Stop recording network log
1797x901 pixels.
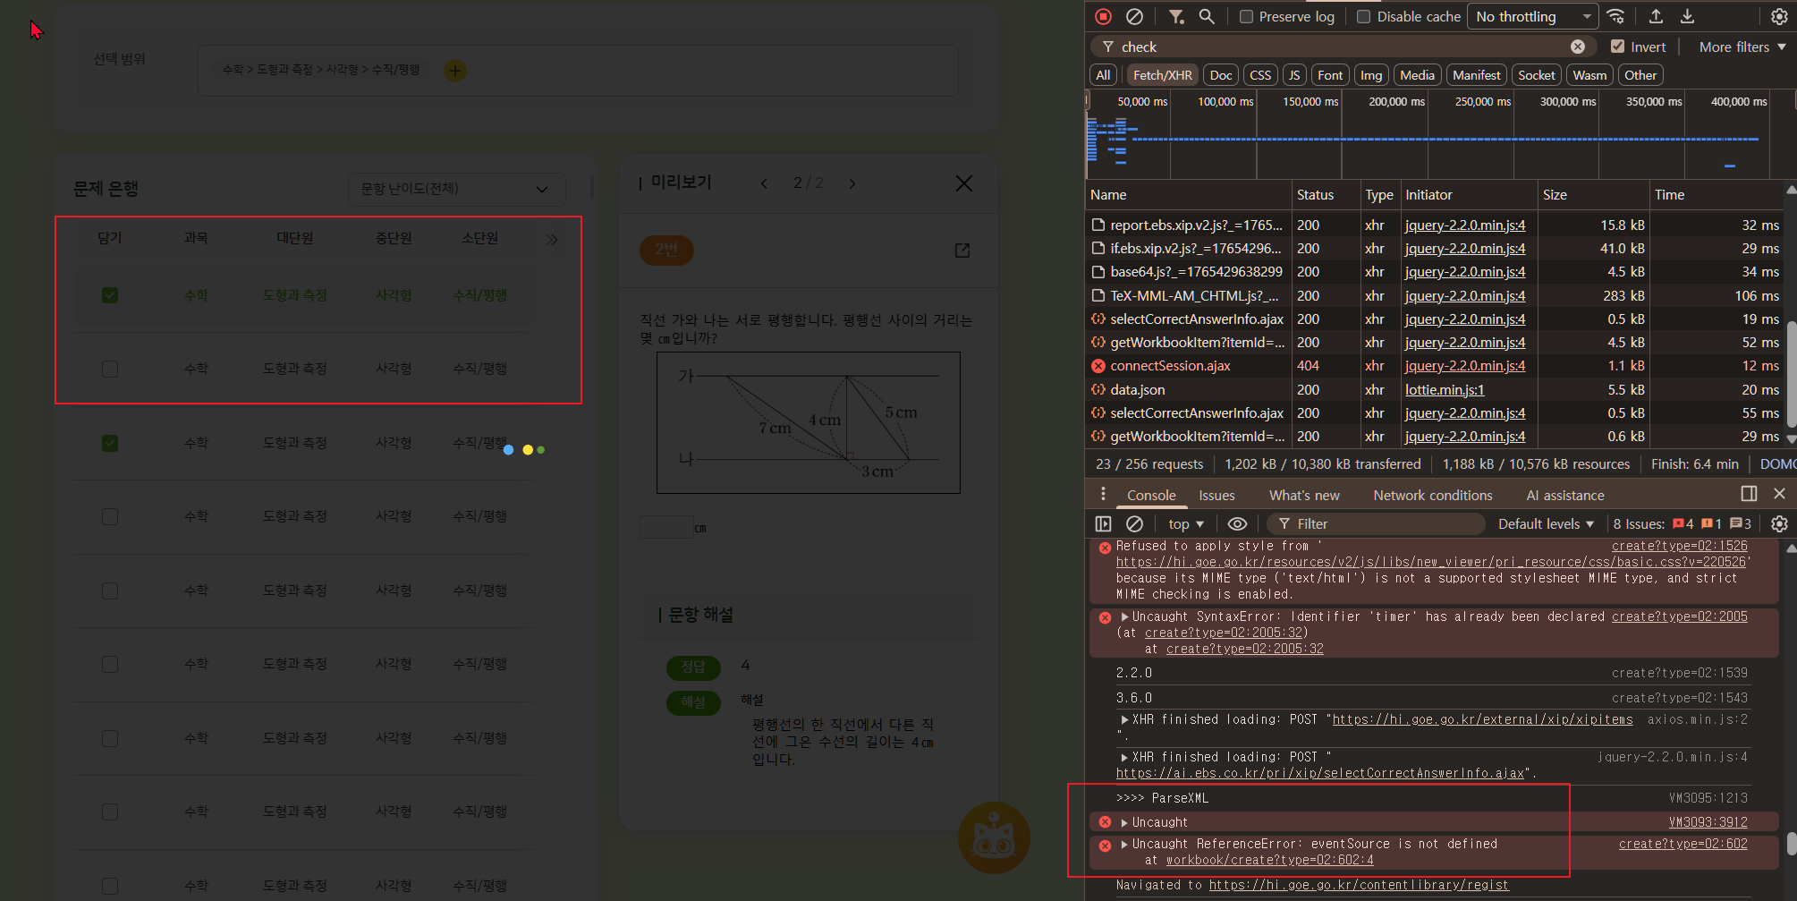click(1104, 16)
